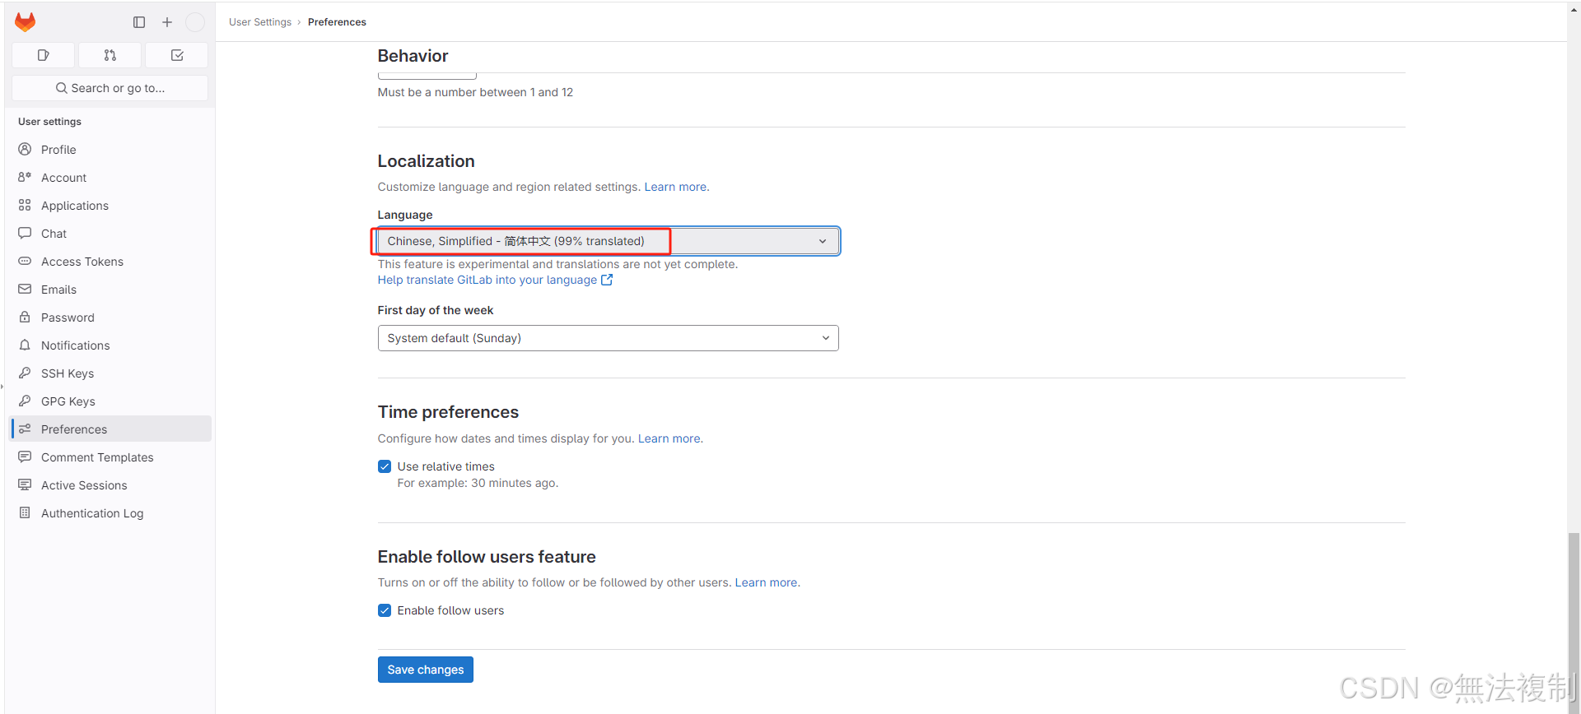1581x714 pixels.
Task: Open the Authentication Log menu entry
Action: click(110, 512)
